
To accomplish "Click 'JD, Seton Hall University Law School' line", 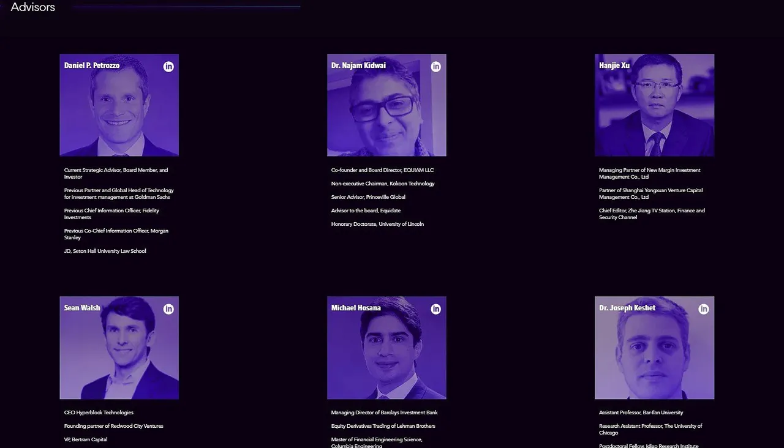I will pos(105,251).
